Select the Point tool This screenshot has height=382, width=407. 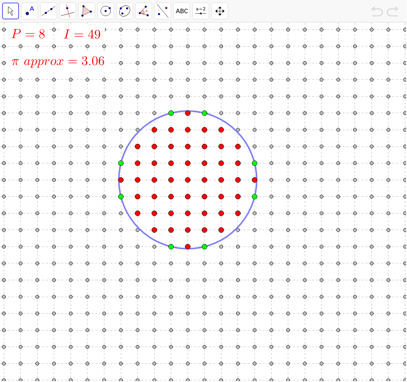coord(29,11)
